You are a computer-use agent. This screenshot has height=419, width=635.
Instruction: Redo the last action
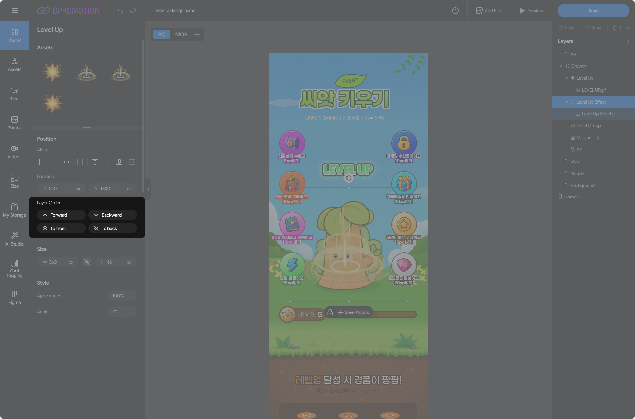click(133, 11)
